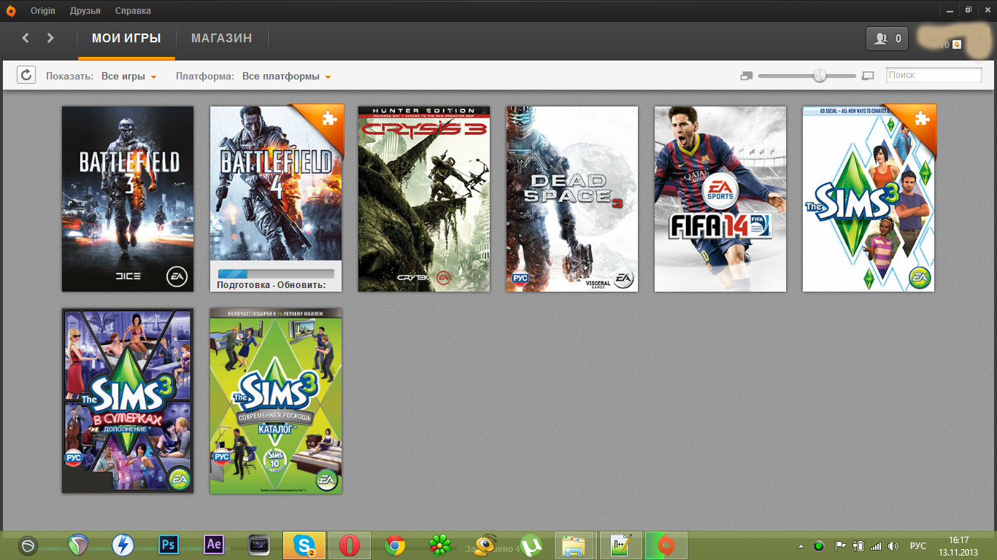Open the blue lightning bolt taskbar app
997x560 pixels.
pos(123,545)
